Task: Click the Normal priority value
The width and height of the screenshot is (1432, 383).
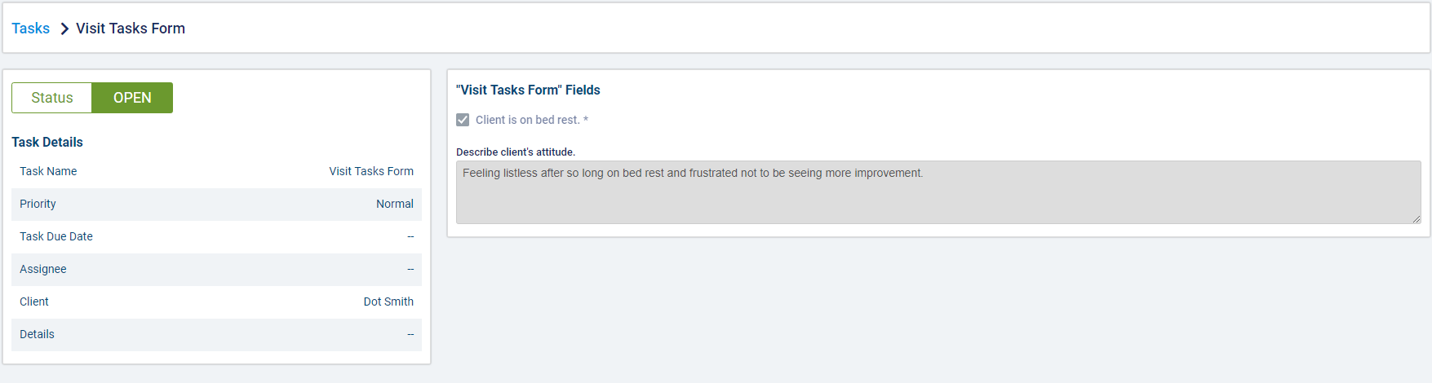Action: click(x=395, y=204)
